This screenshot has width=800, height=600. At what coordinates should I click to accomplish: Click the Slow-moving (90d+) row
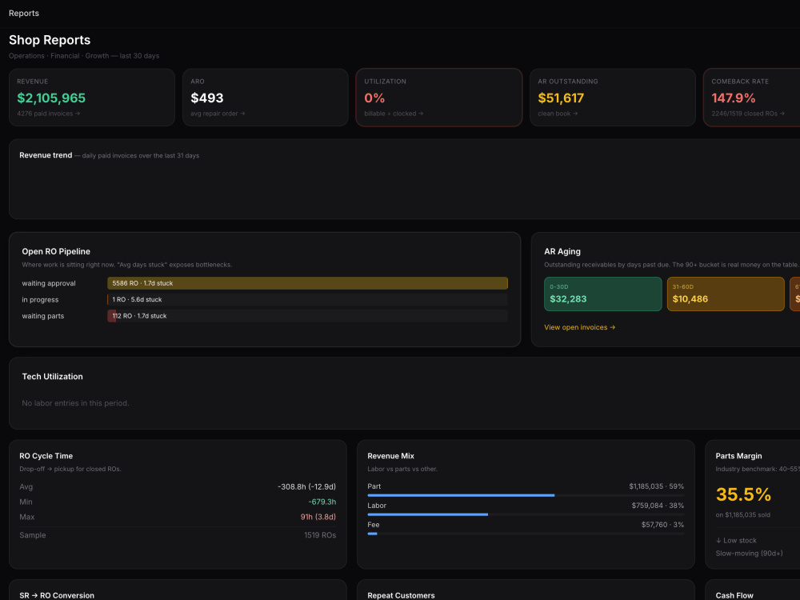point(758,554)
